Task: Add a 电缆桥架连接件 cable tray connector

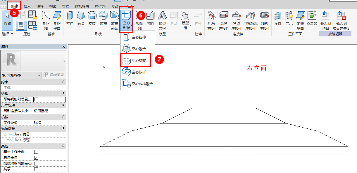Action: pos(251,20)
